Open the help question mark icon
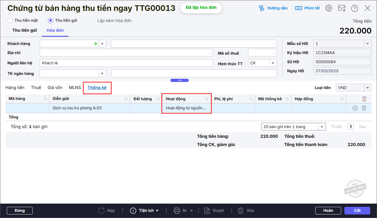377x218 pixels. click(x=355, y=8)
